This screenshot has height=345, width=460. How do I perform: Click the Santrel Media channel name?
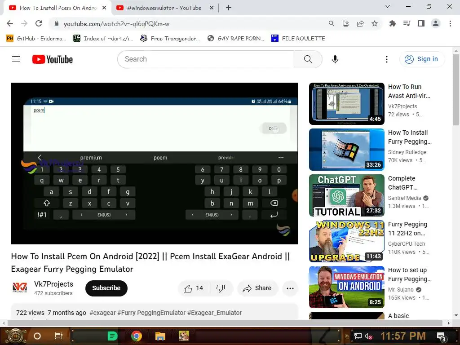pyautogui.click(x=404, y=198)
